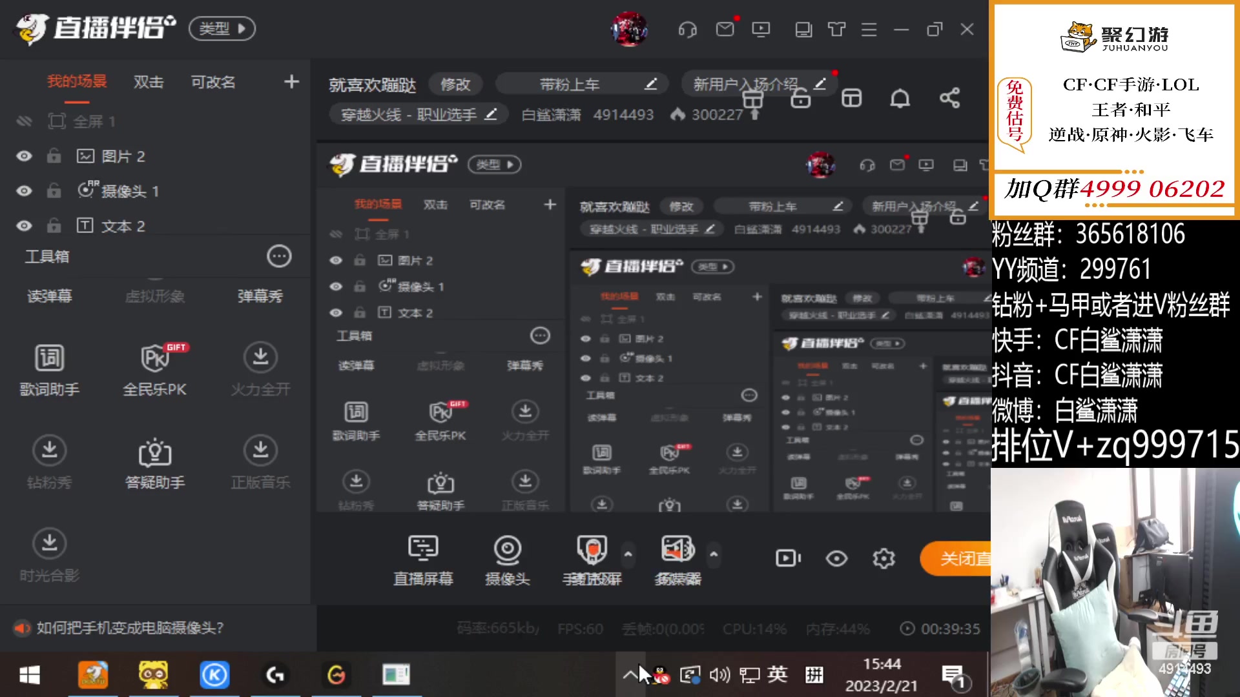1240x697 pixels.
Task: Expand options beside speaker icon
Action: pos(714,554)
